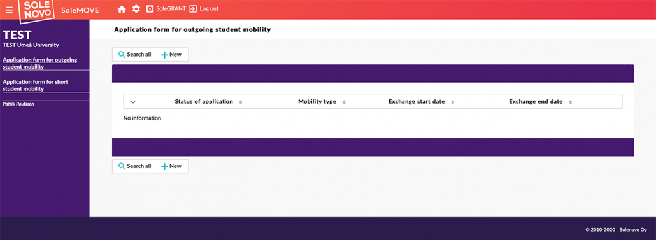Sort by Exchange start date arrows
The image size is (656, 240).
(x=453, y=102)
